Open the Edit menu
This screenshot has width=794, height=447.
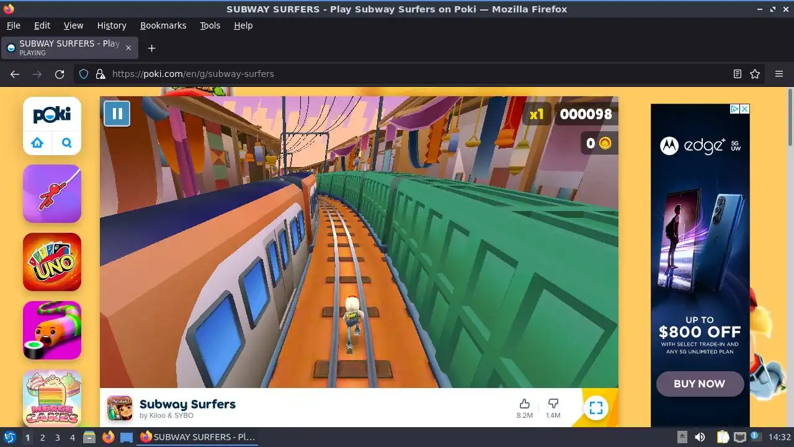point(42,25)
